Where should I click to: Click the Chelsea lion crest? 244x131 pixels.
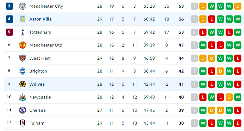click(23, 110)
